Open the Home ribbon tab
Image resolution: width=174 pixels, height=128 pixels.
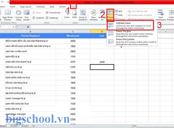(x=2, y=7)
